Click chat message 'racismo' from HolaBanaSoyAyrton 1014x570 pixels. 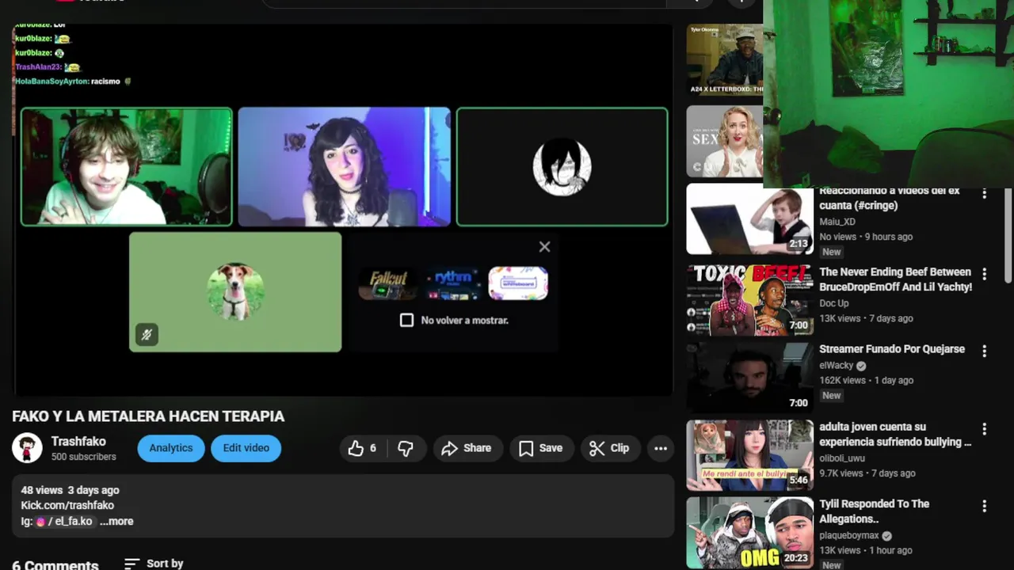tap(105, 82)
